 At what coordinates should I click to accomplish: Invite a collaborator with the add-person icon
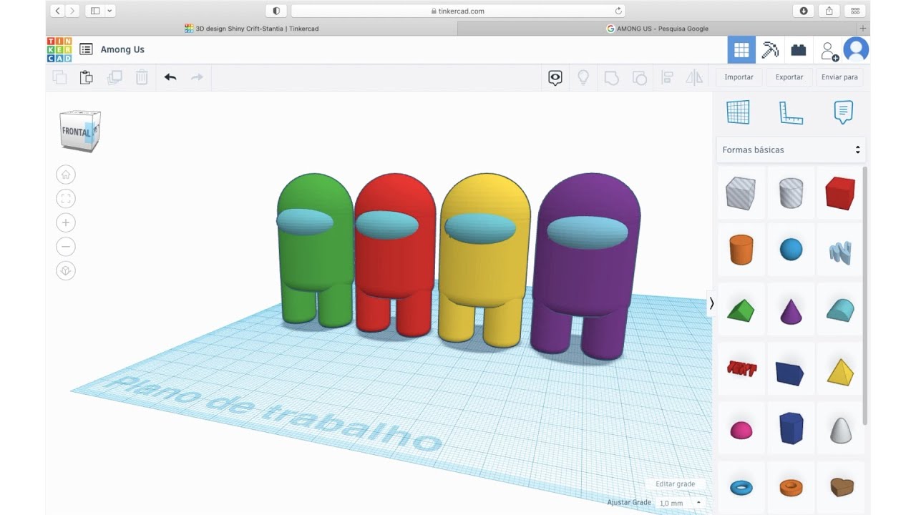click(x=829, y=51)
